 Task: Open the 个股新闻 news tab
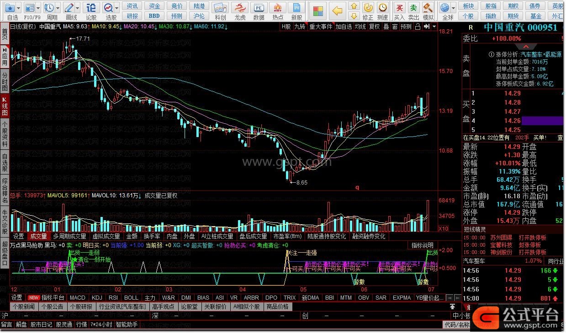(x=23, y=307)
